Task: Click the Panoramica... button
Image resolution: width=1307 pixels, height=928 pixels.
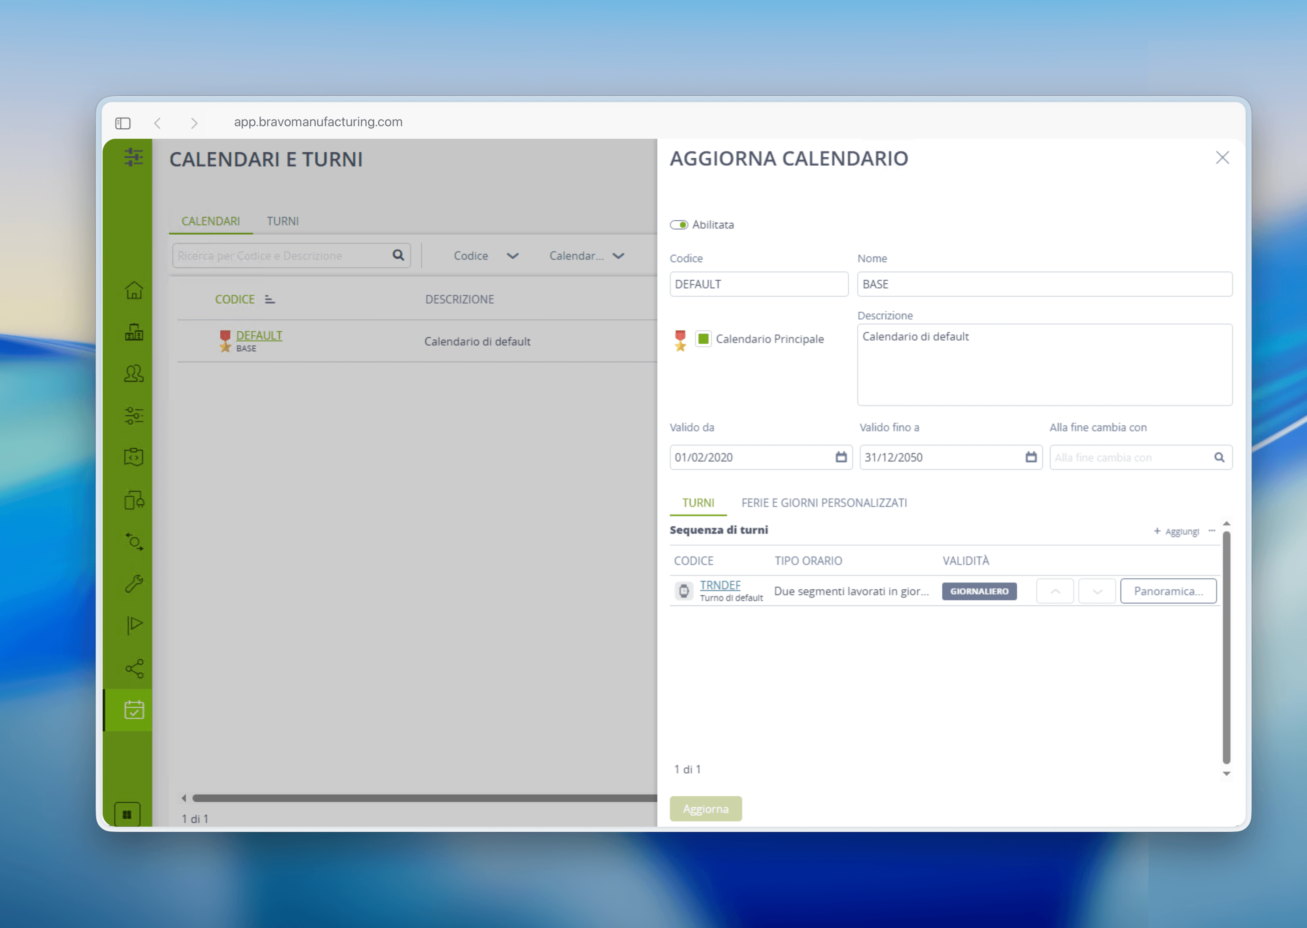Action: pyautogui.click(x=1168, y=591)
